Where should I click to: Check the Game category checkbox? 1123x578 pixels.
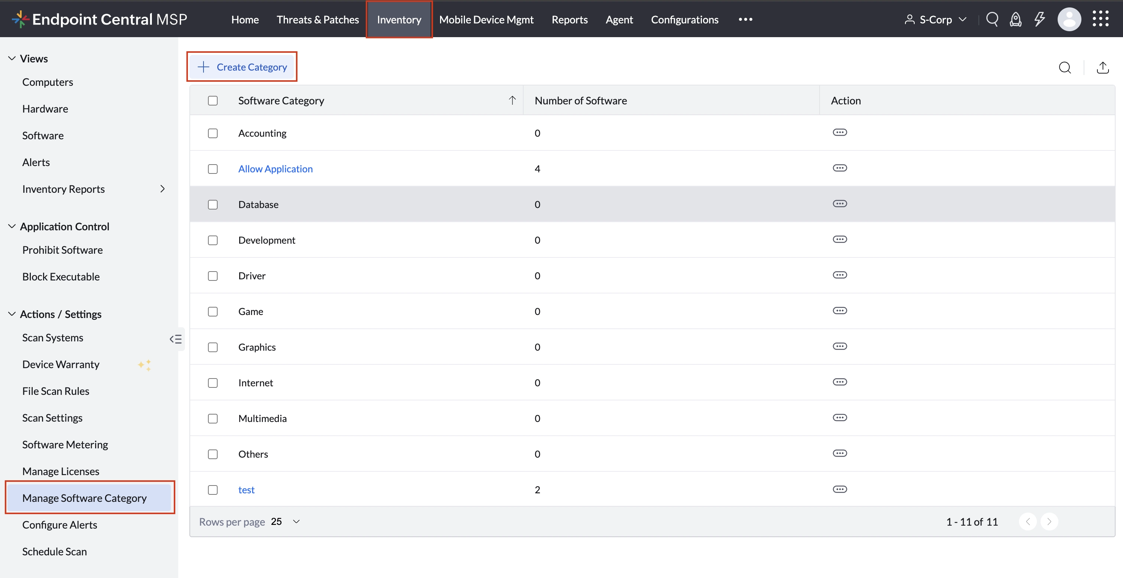[x=213, y=312]
